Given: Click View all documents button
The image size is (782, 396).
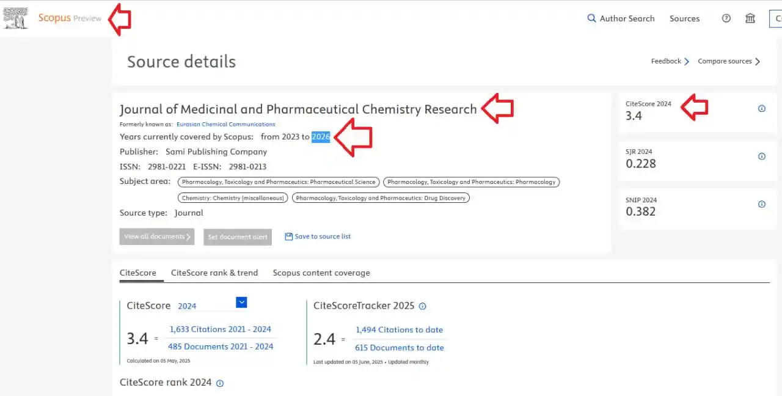Looking at the screenshot, I should pyautogui.click(x=157, y=237).
